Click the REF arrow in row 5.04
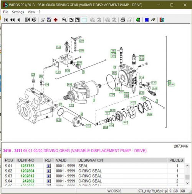This screenshot has width=192, height=194. [x=48, y=181]
